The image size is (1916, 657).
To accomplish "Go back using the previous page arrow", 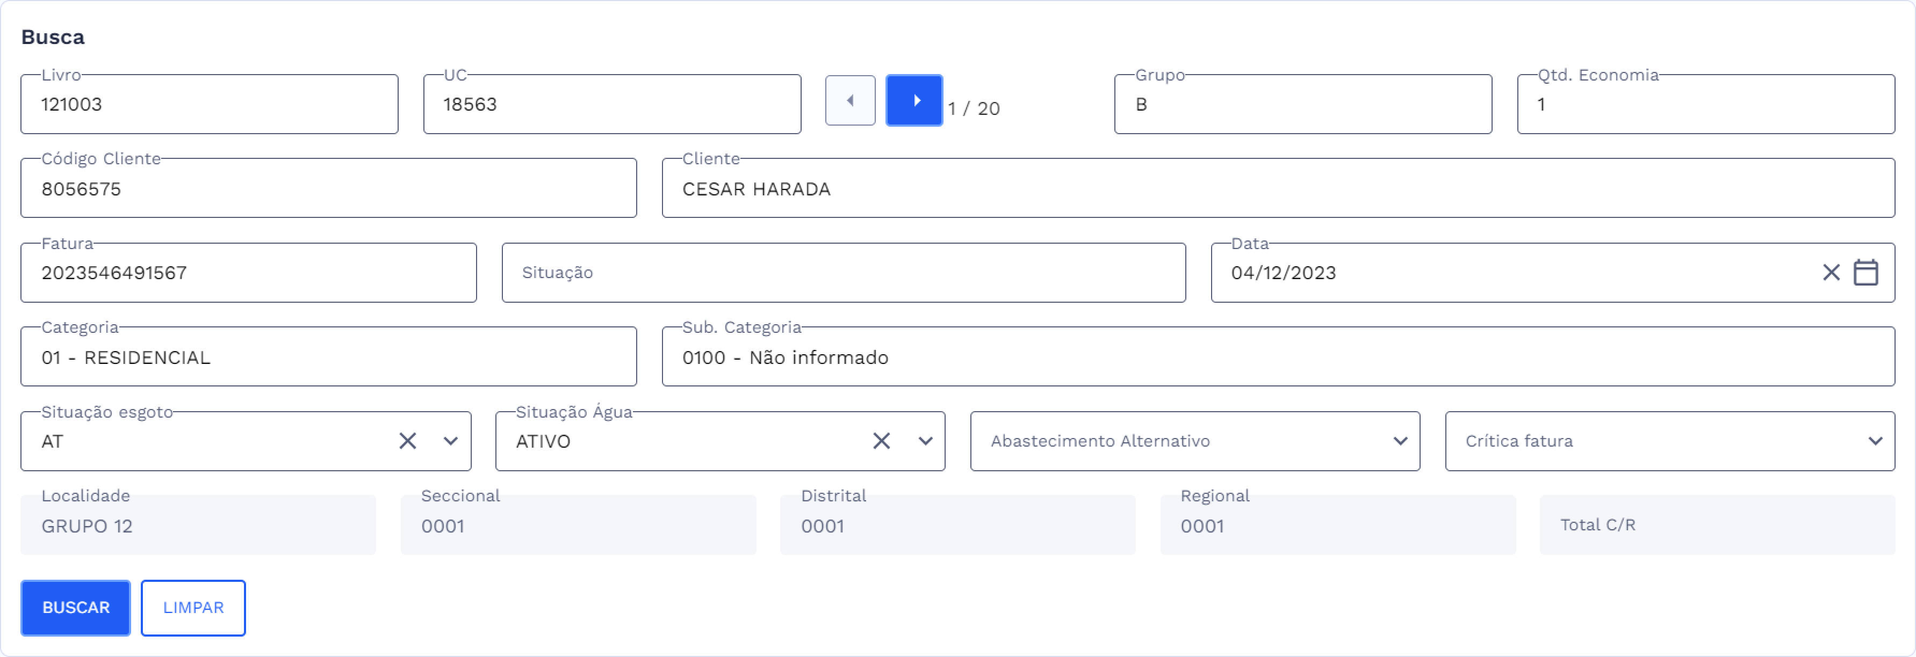I will click(849, 99).
